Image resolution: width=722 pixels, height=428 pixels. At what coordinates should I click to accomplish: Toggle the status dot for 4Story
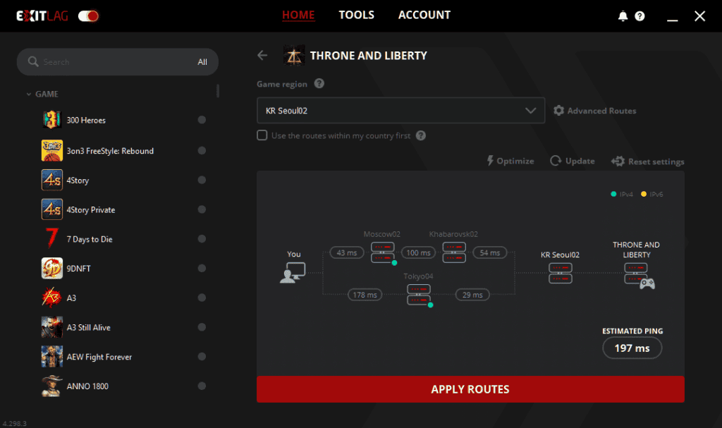coord(202,180)
